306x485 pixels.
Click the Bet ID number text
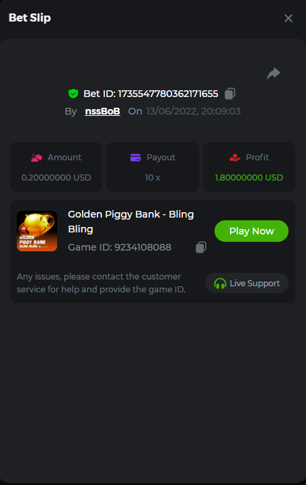pos(168,94)
